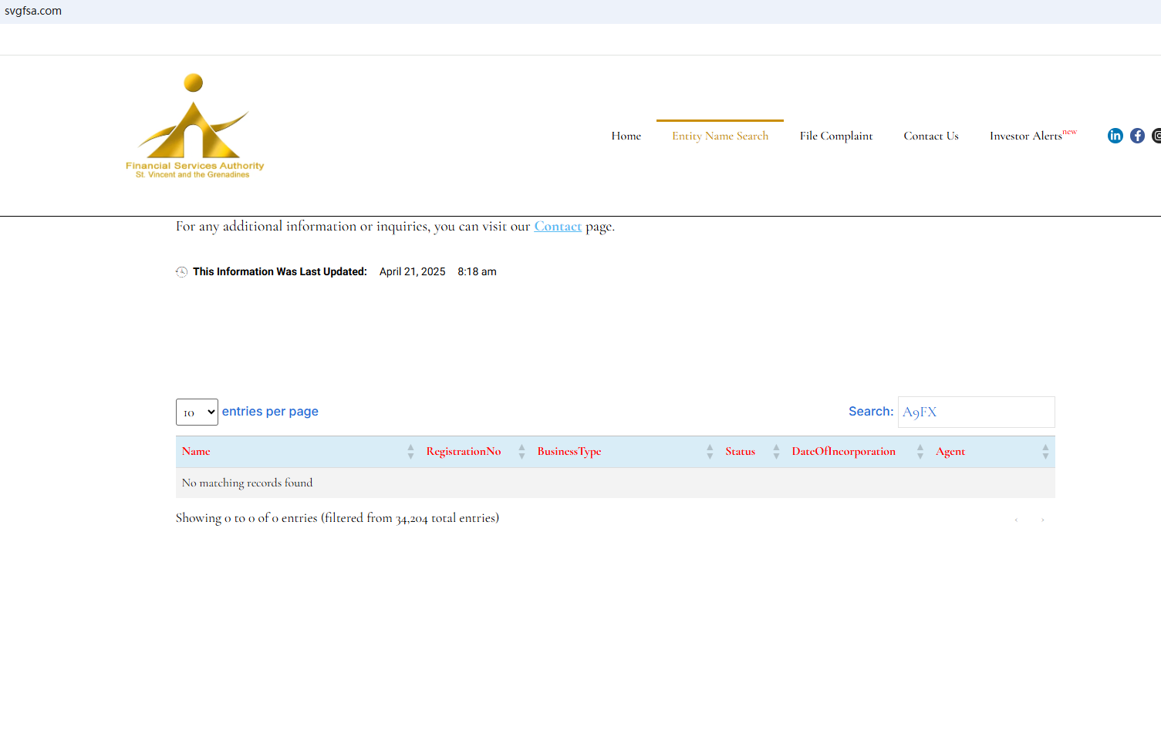Click the clock icon beside Last Updated

point(181,271)
